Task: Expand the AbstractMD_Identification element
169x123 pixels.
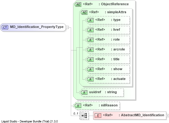Action: tap(167, 116)
